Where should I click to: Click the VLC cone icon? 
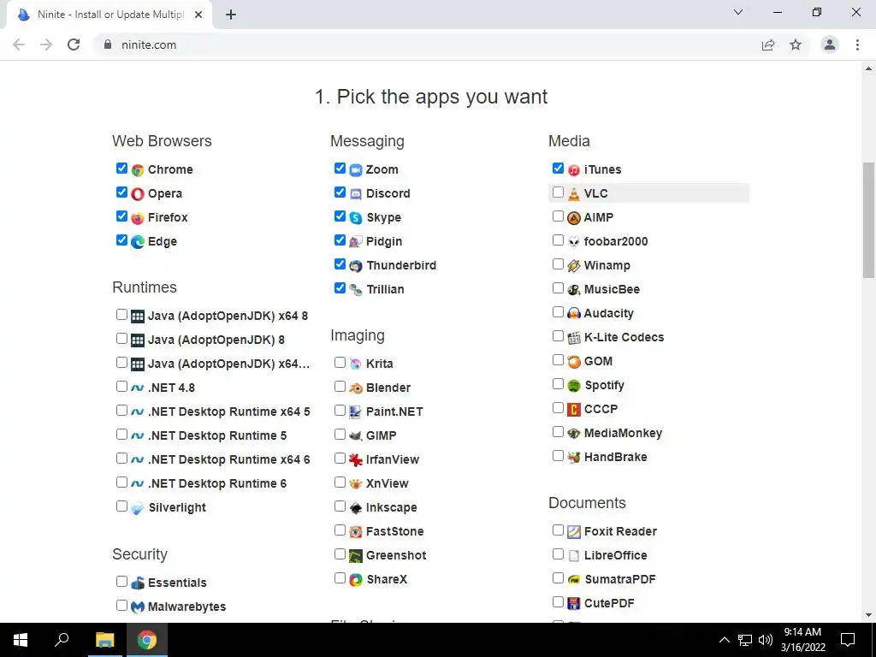[x=574, y=194]
